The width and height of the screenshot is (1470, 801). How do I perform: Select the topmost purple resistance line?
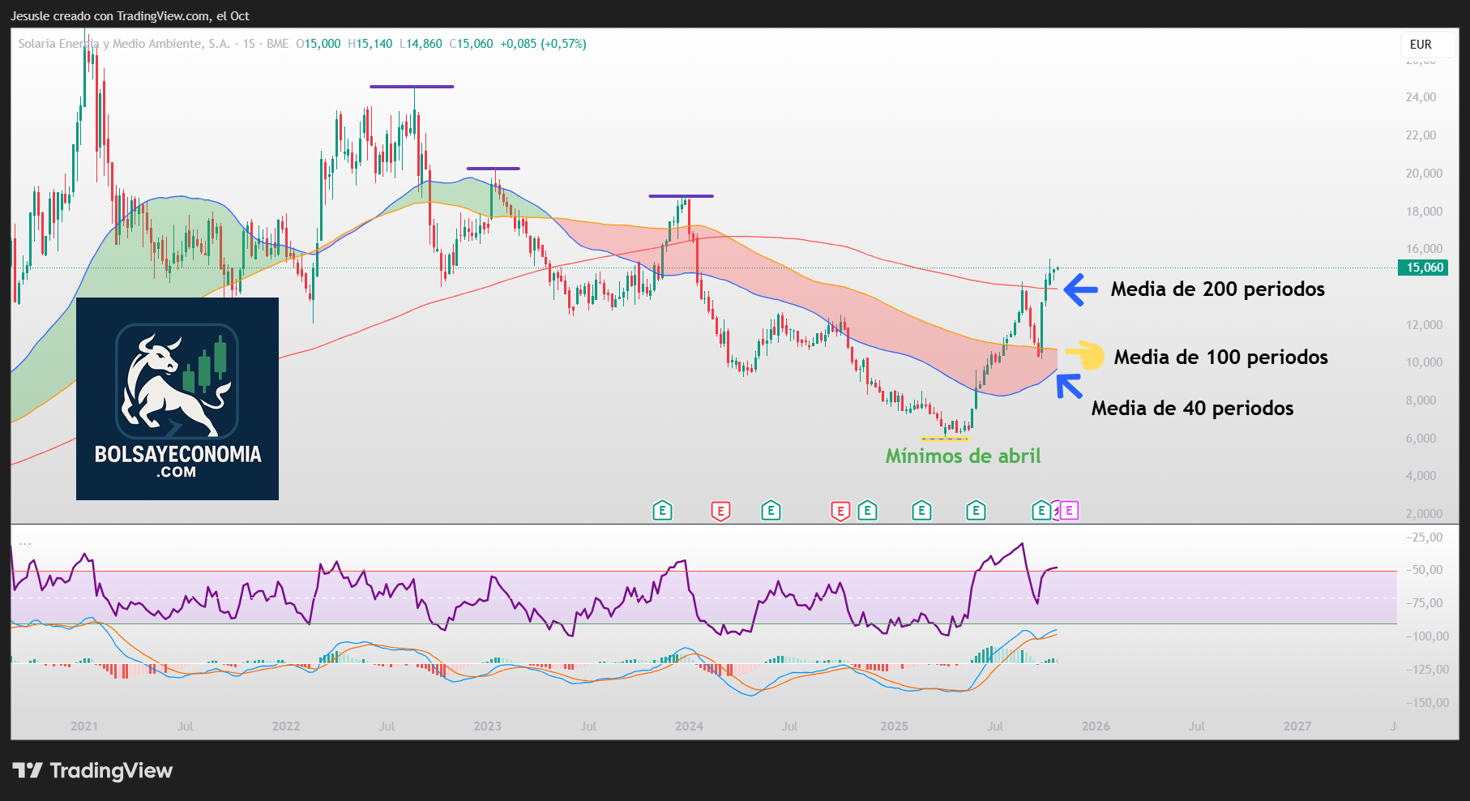(x=412, y=87)
